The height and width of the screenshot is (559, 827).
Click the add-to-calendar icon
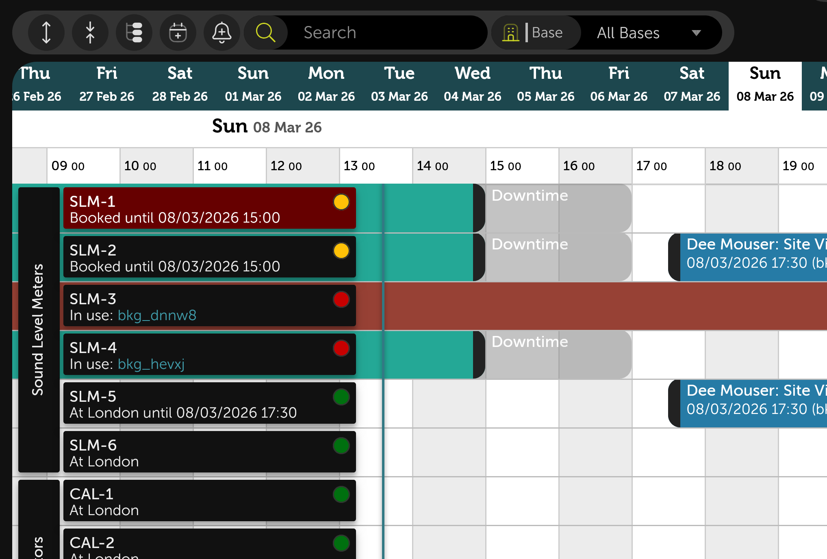[x=178, y=32]
